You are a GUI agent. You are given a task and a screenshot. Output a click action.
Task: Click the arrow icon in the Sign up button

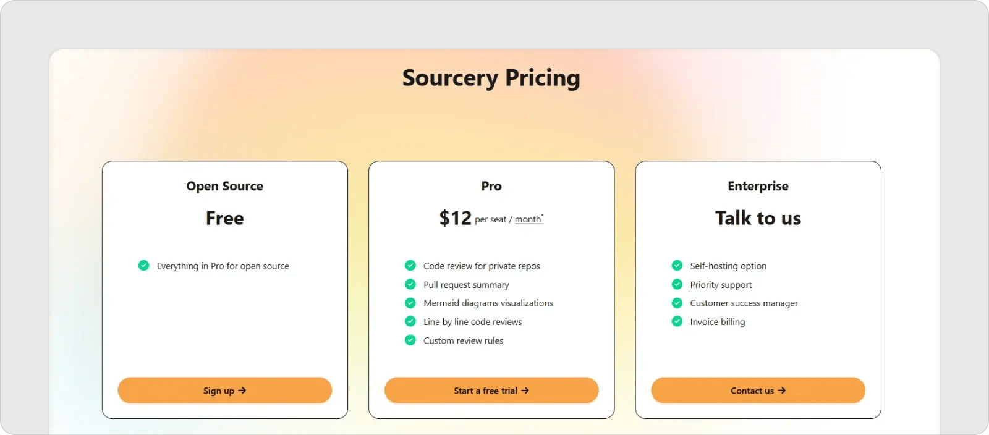click(243, 390)
